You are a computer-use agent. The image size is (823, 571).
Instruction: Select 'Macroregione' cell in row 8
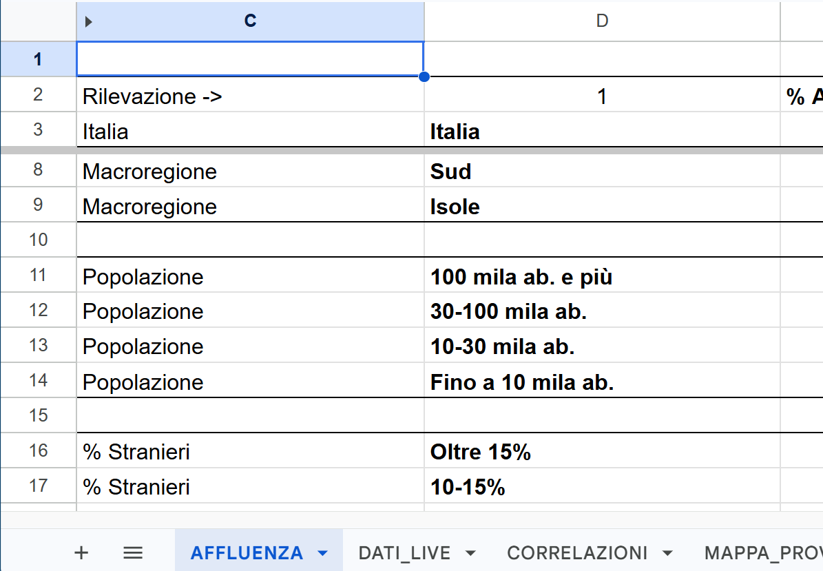coord(251,170)
